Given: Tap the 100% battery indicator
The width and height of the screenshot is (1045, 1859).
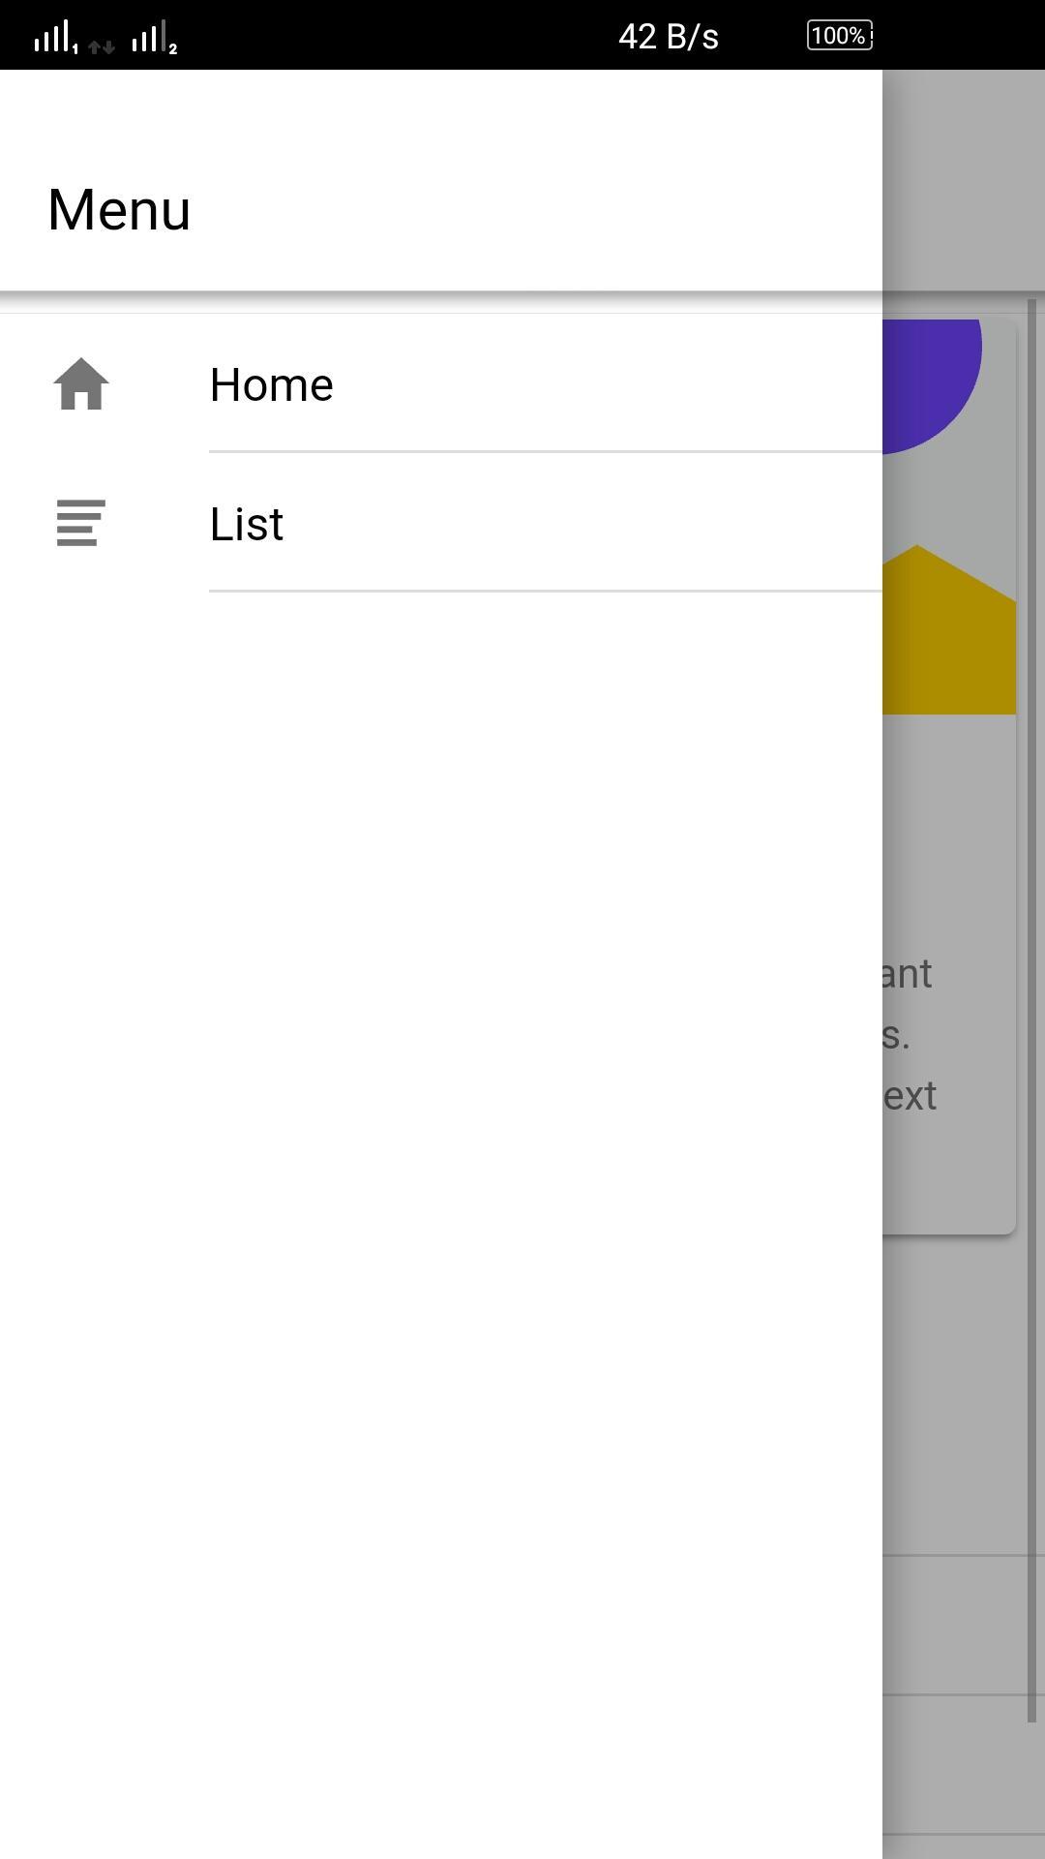Looking at the screenshot, I should click(x=840, y=36).
